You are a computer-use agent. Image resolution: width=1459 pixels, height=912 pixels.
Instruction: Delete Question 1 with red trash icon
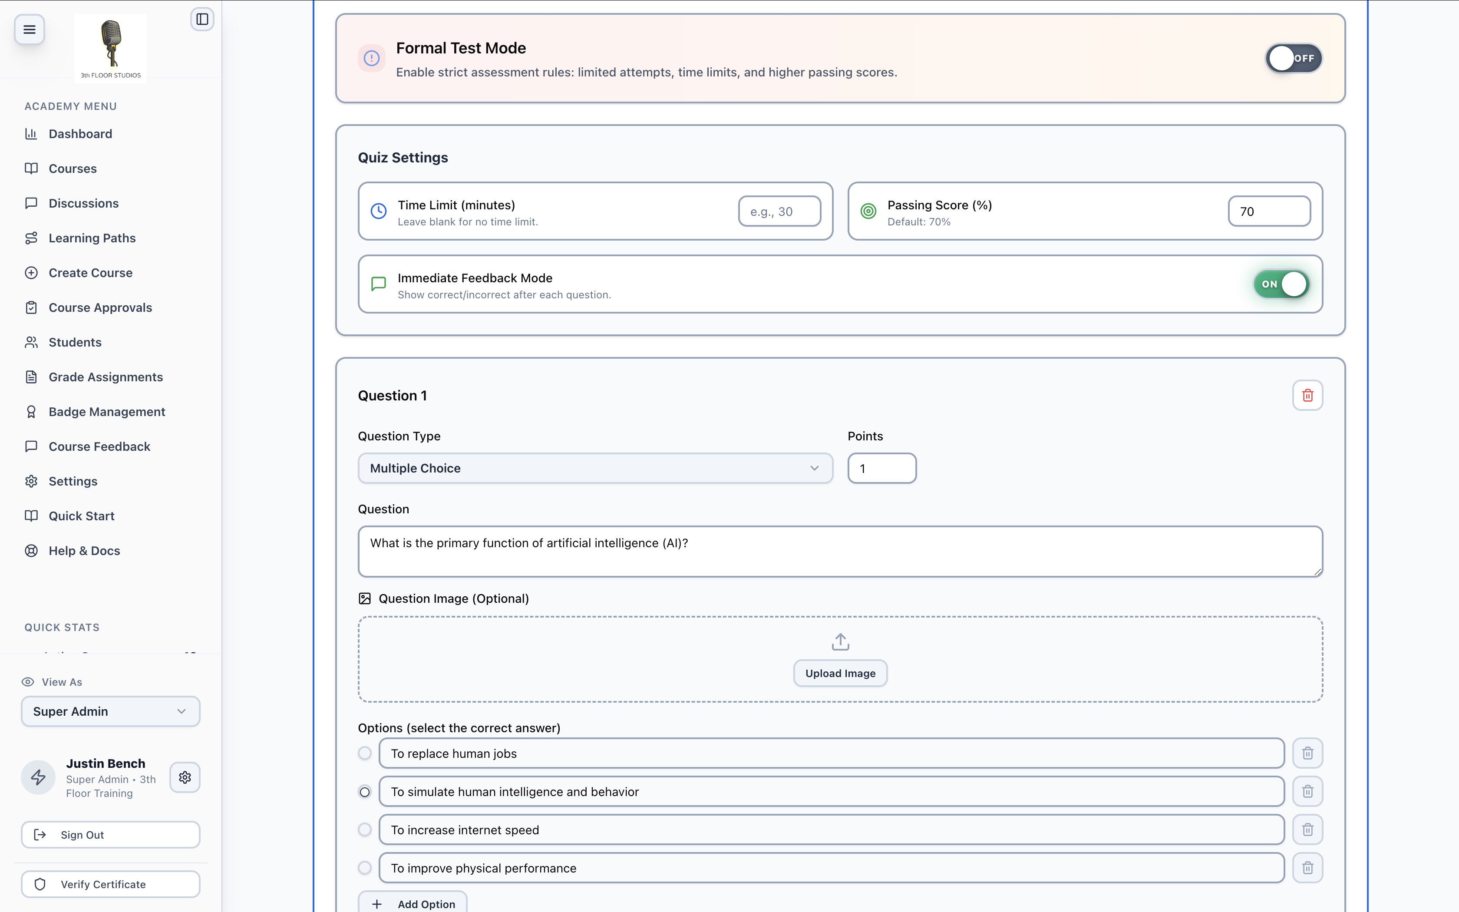[1307, 396]
